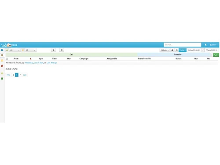Go to the Last page
This screenshot has height=165, width=220.
click(25, 75)
